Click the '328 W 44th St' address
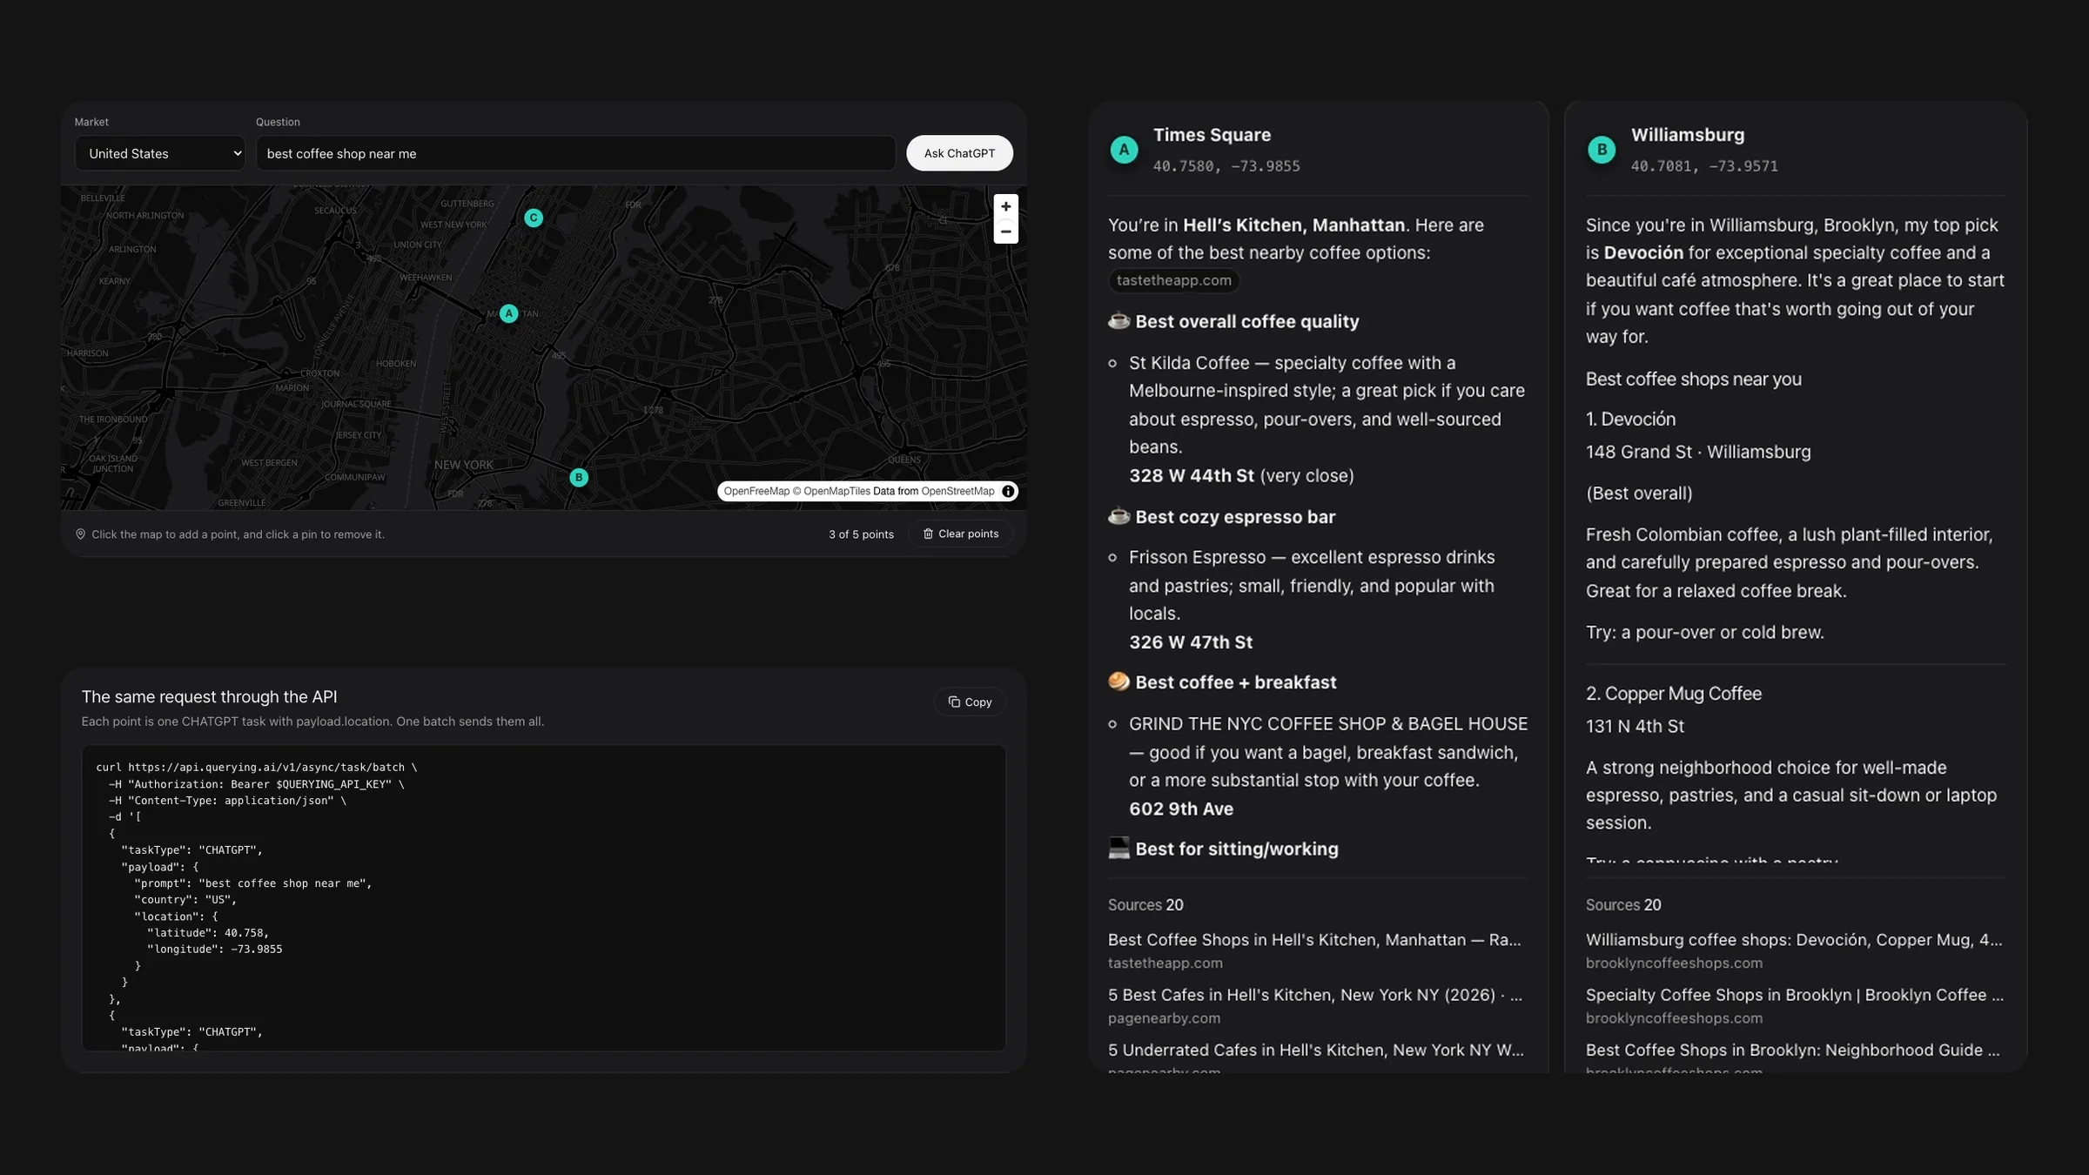 click(1192, 476)
